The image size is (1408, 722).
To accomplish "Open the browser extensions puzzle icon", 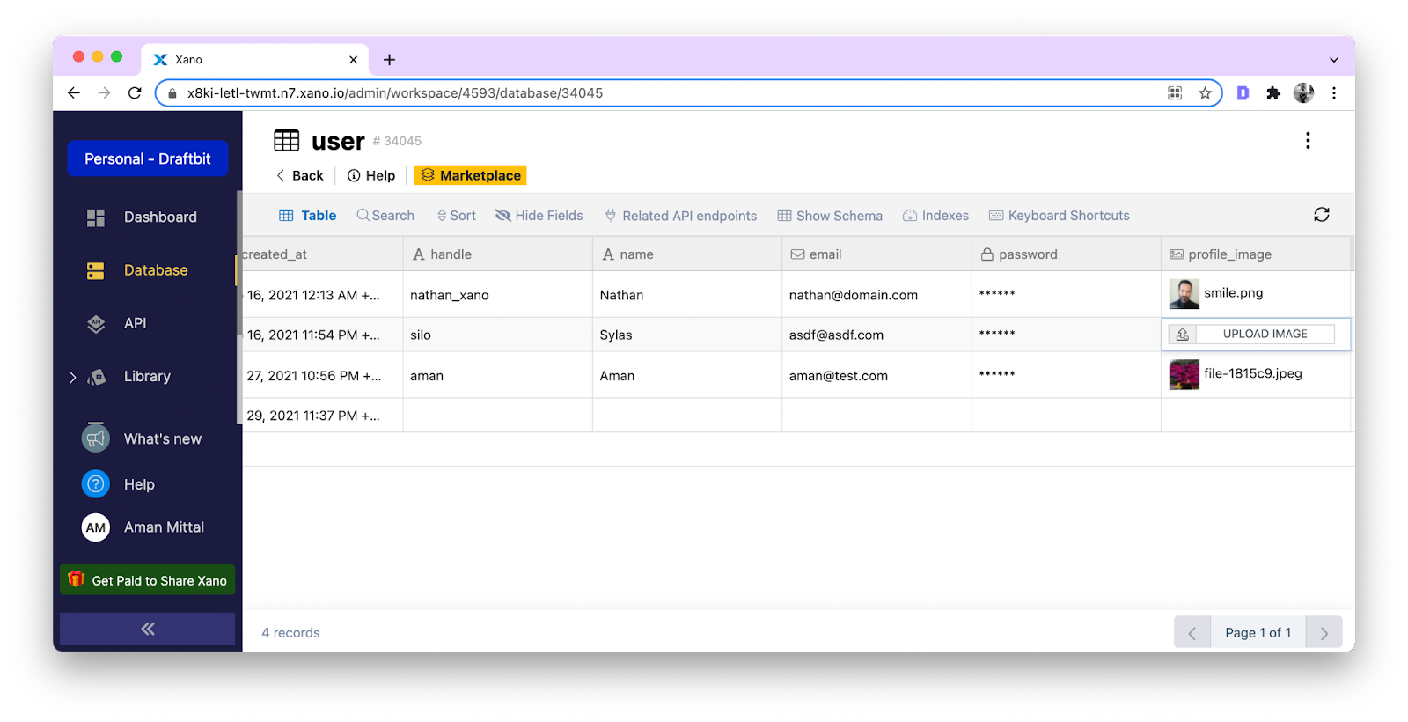I will click(x=1272, y=93).
